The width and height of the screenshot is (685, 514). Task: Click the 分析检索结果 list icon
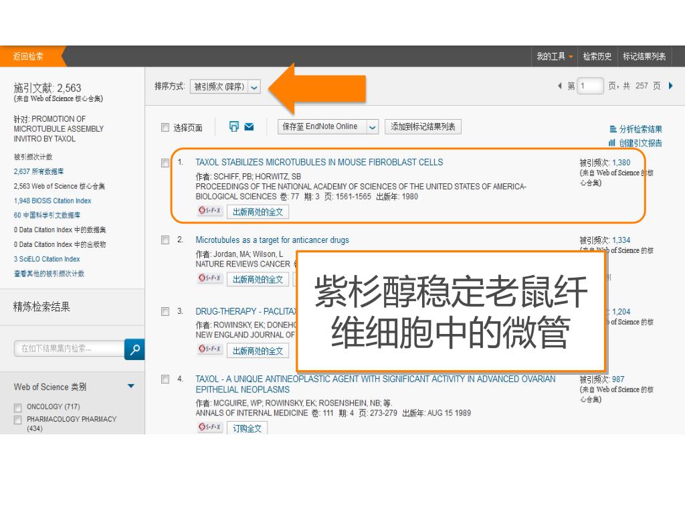(613, 129)
